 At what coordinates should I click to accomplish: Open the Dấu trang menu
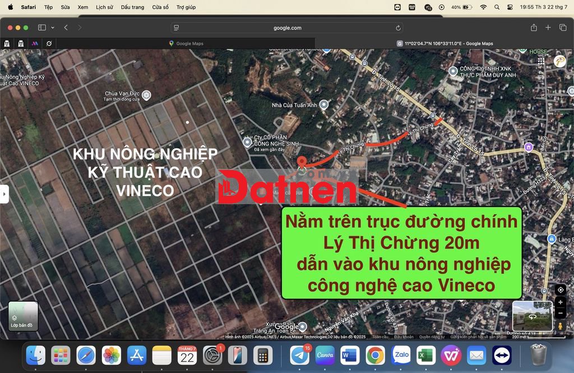click(x=132, y=7)
